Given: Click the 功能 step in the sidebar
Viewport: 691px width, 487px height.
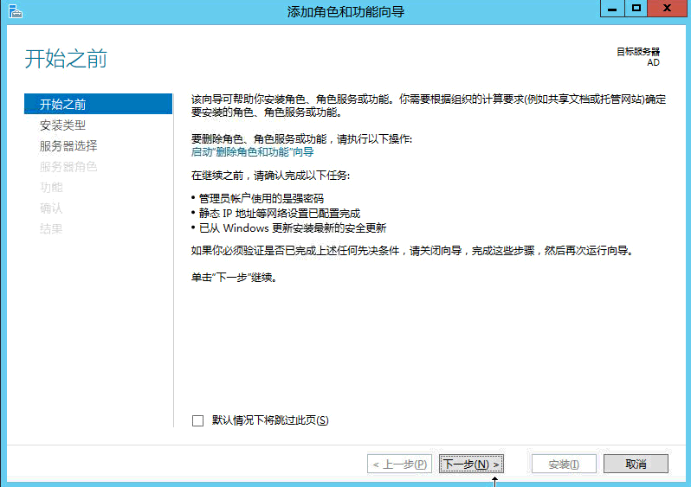Looking at the screenshot, I should point(51,188).
